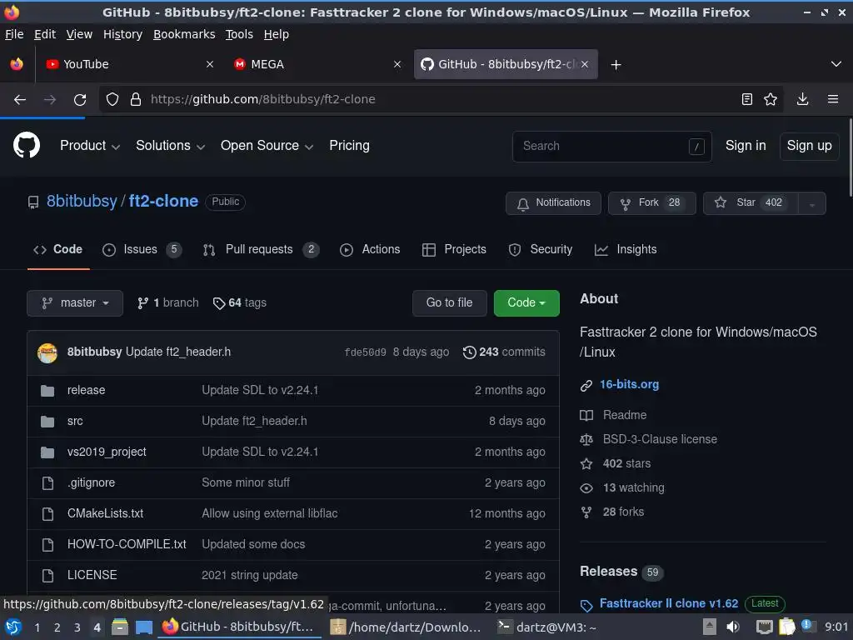Open the Pull requests repository tab
Image resolution: width=853 pixels, height=640 pixels.
[x=261, y=250]
